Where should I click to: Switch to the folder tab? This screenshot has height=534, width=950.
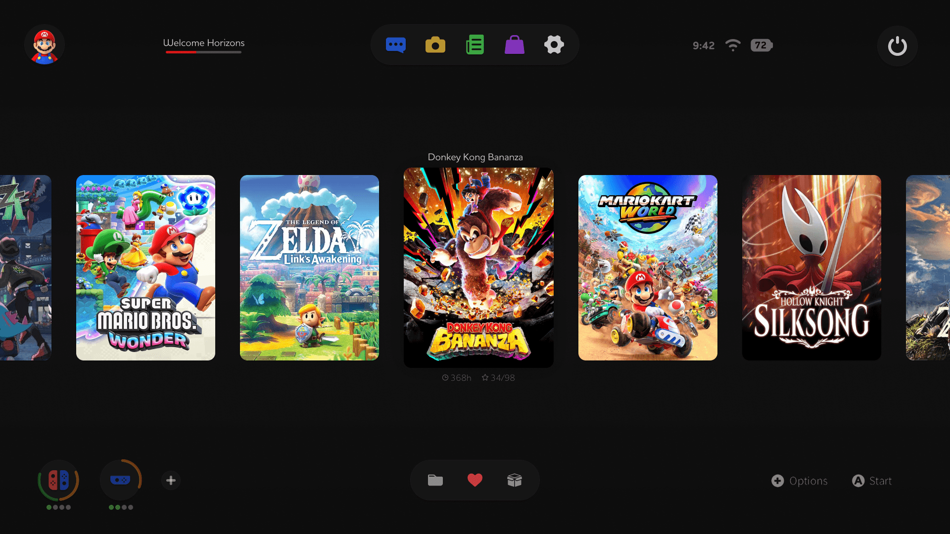(435, 480)
